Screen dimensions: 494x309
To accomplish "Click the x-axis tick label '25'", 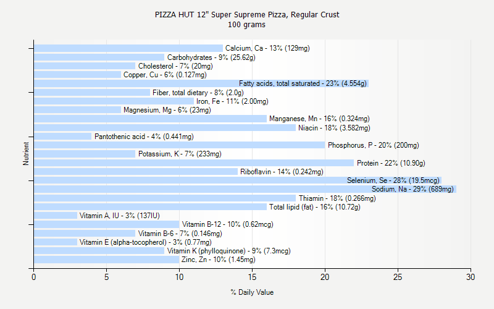I will pos(398,277).
